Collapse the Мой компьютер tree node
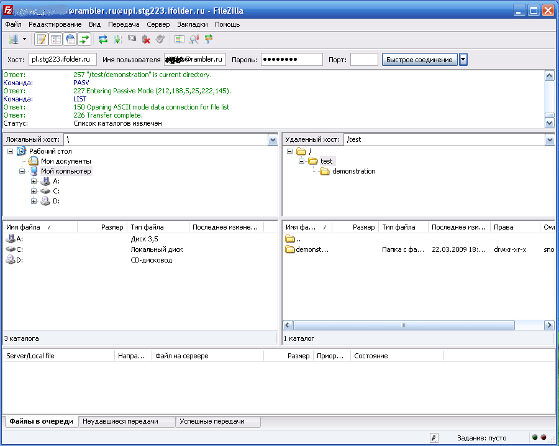Image resolution: width=559 pixels, height=446 pixels. point(22,172)
